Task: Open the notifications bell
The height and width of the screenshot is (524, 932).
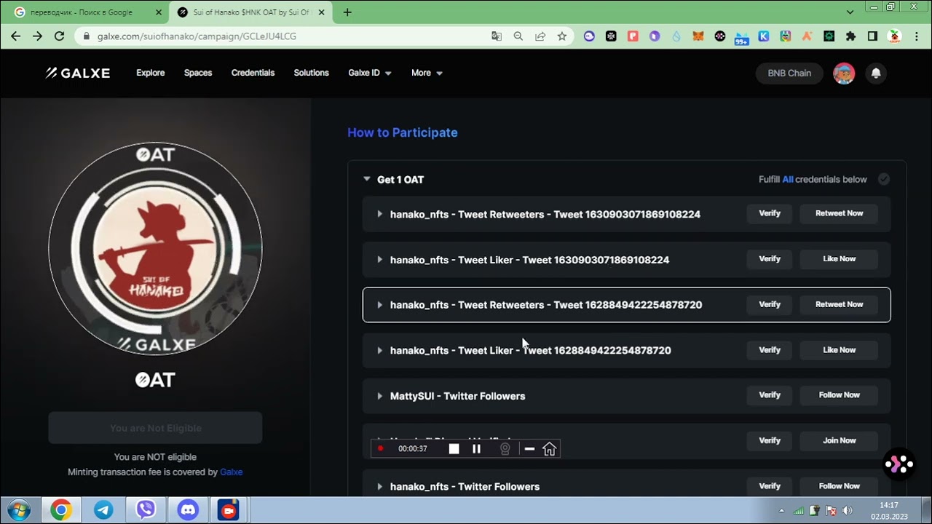Action: (x=876, y=73)
